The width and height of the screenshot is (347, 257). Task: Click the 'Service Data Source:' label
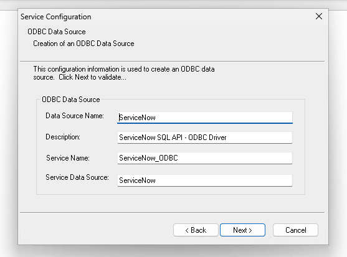[x=77, y=177]
